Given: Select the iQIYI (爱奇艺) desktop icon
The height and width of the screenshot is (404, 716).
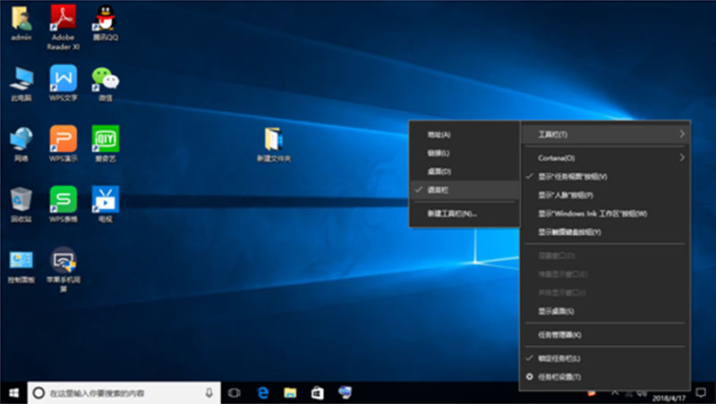Looking at the screenshot, I should [x=106, y=139].
